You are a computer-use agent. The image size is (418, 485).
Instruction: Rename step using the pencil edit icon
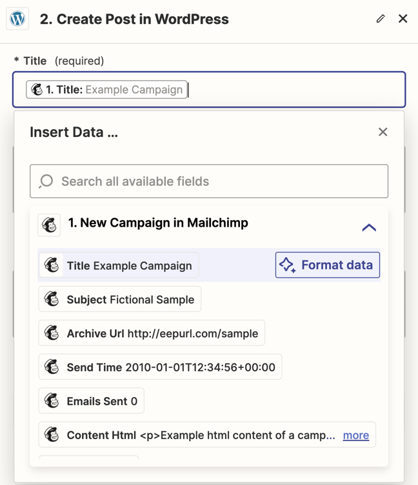point(381,19)
